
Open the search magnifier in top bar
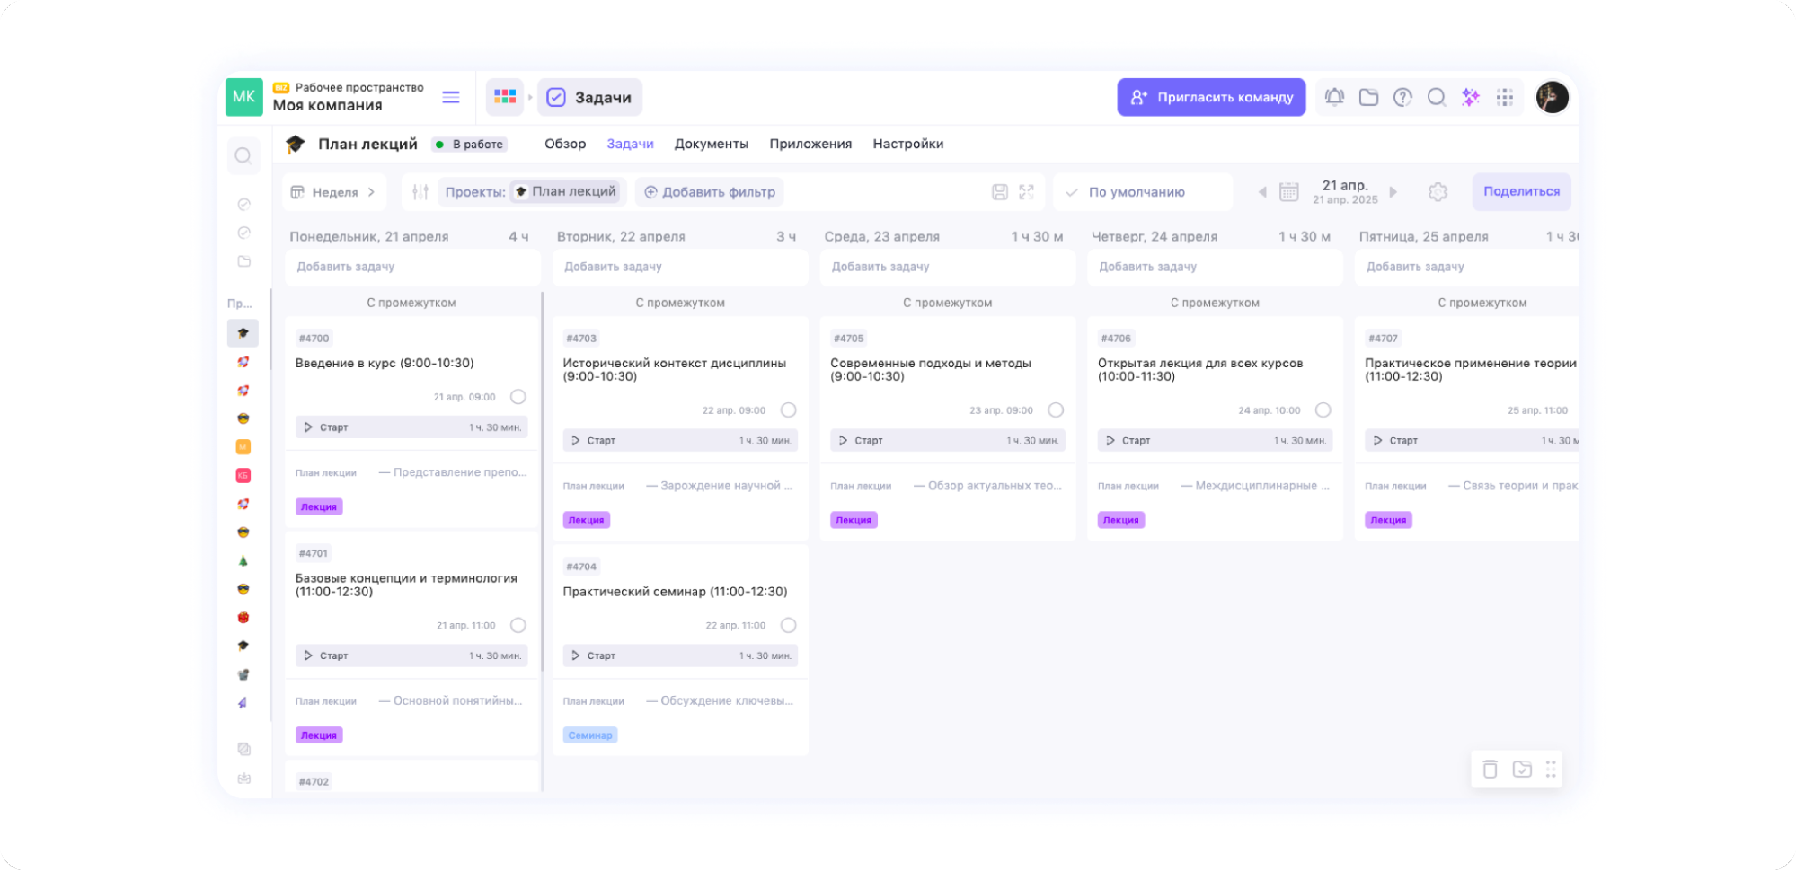pos(1437,97)
